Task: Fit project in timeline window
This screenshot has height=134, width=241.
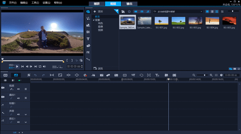Action: coord(216,75)
